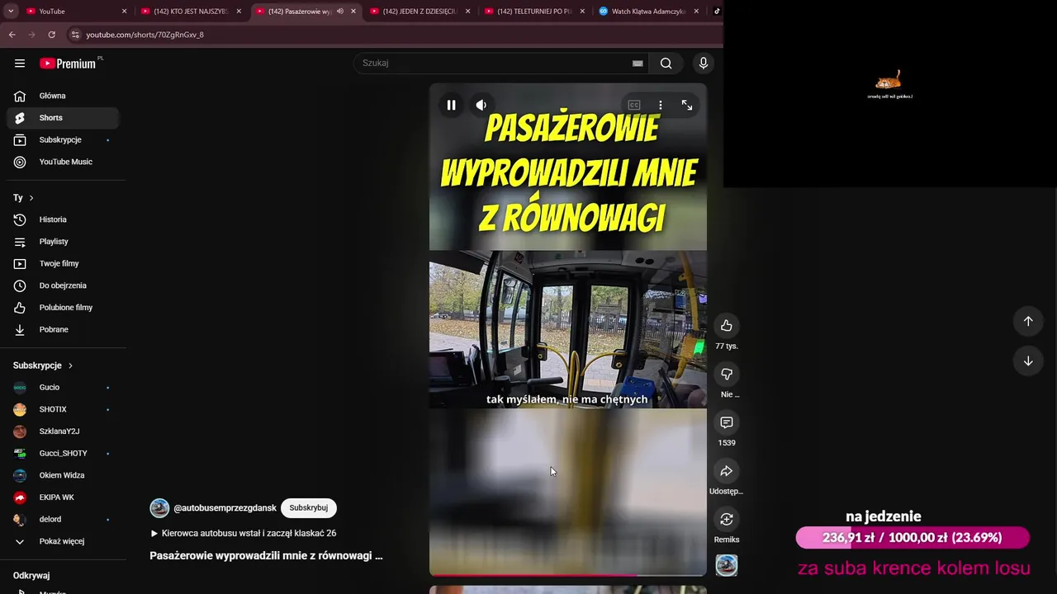This screenshot has height=594, width=1057.
Task: Open Główna in the sidebar
Action: 63,96
